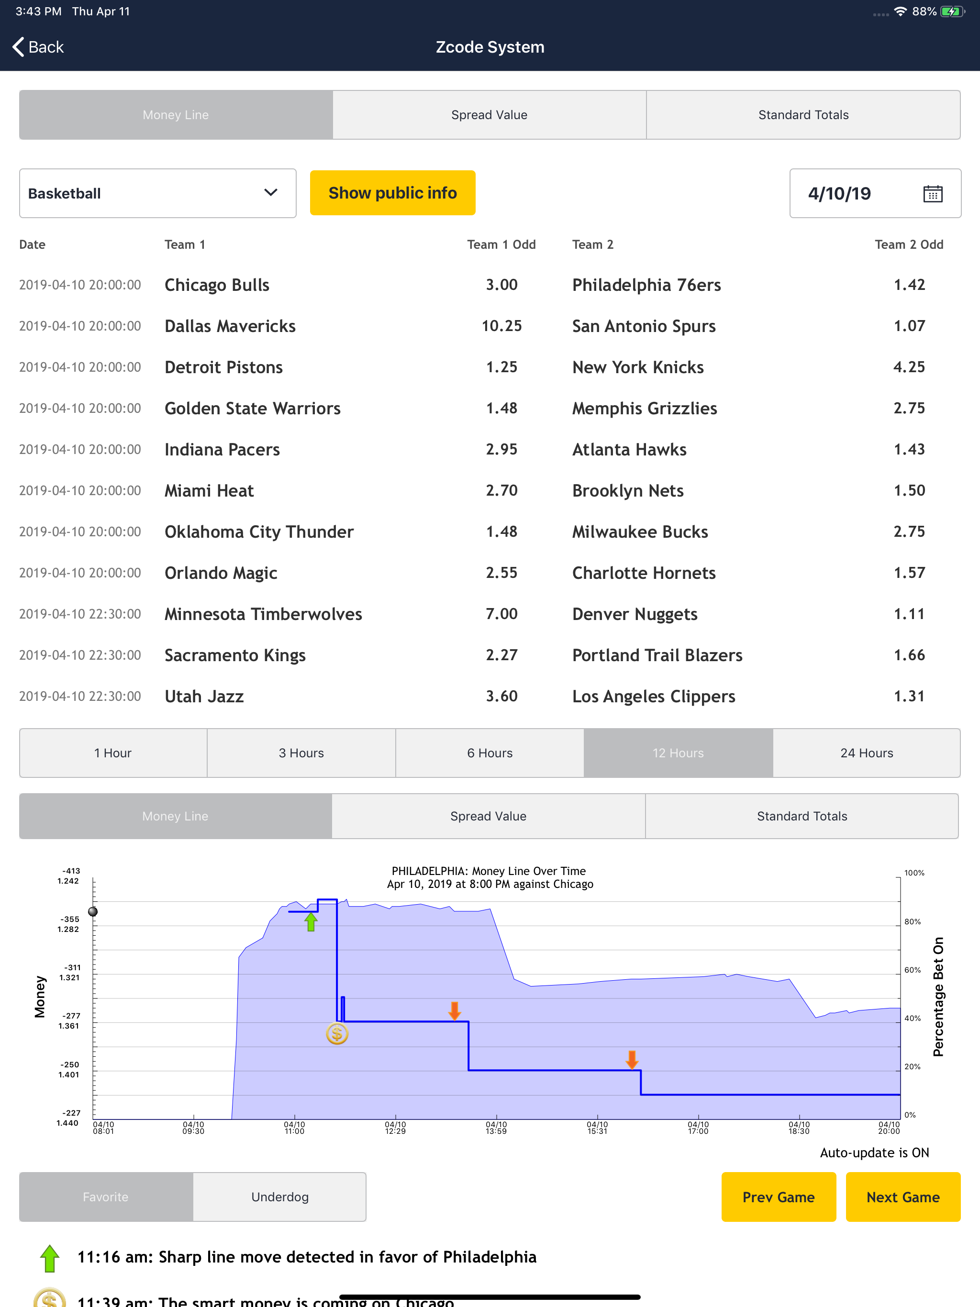Viewport: 980px width, 1307px height.
Task: Tap Minnesota Timberwolves odd 7.00
Action: pyautogui.click(x=502, y=614)
